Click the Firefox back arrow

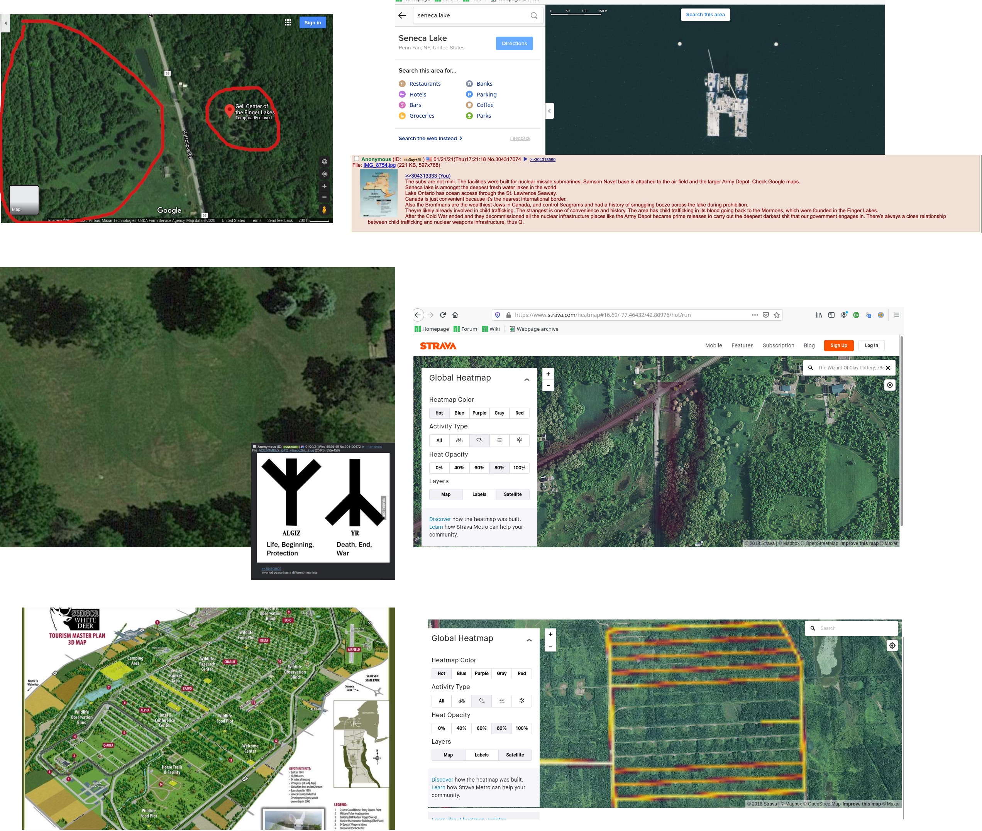pyautogui.click(x=418, y=315)
